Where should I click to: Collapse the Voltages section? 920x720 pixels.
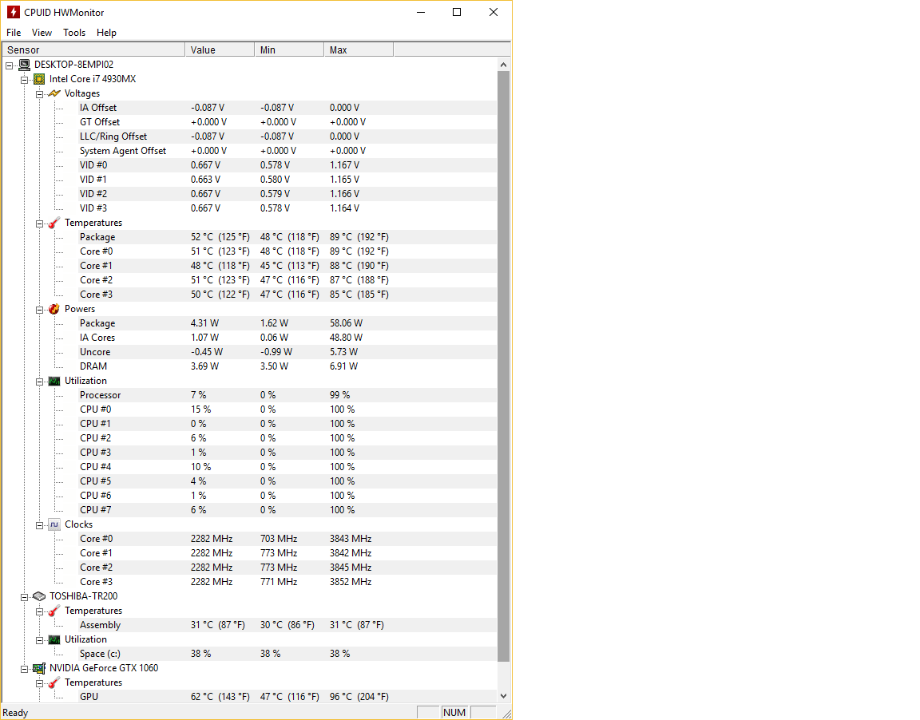tap(39, 94)
